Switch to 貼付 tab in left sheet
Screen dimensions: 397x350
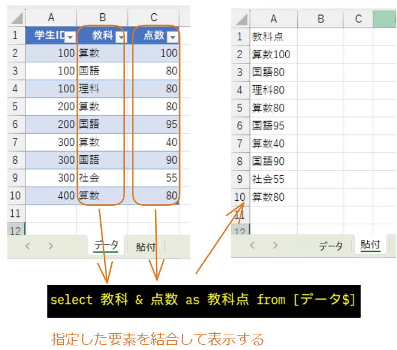pyautogui.click(x=146, y=247)
